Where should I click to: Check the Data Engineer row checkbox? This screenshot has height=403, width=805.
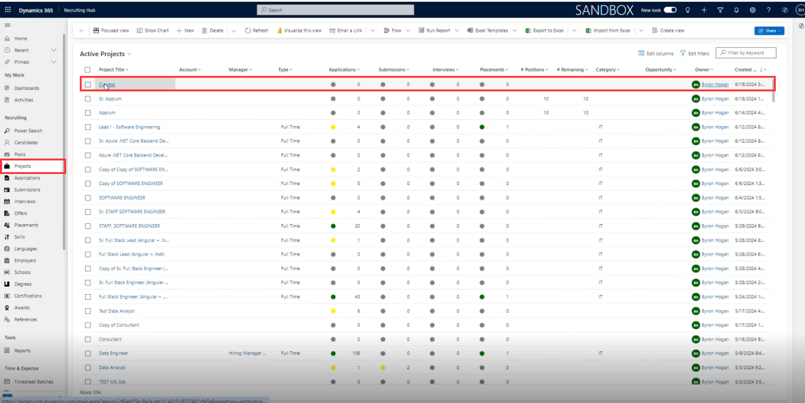point(88,354)
